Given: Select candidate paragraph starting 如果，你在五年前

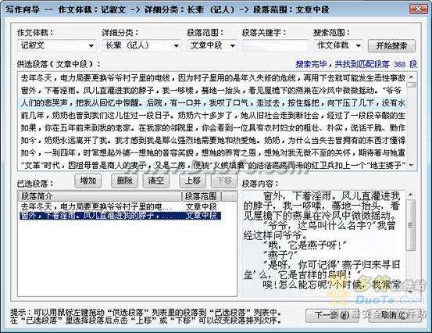Looking at the screenshot, I should (x=213, y=127).
